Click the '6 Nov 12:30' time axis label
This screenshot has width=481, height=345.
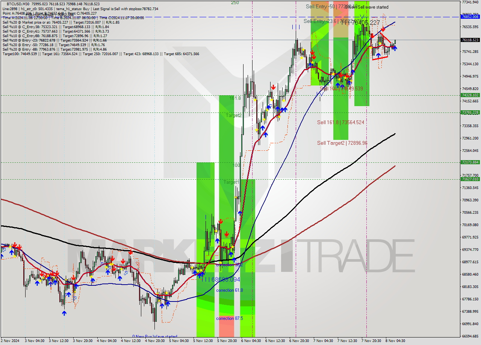(275, 341)
